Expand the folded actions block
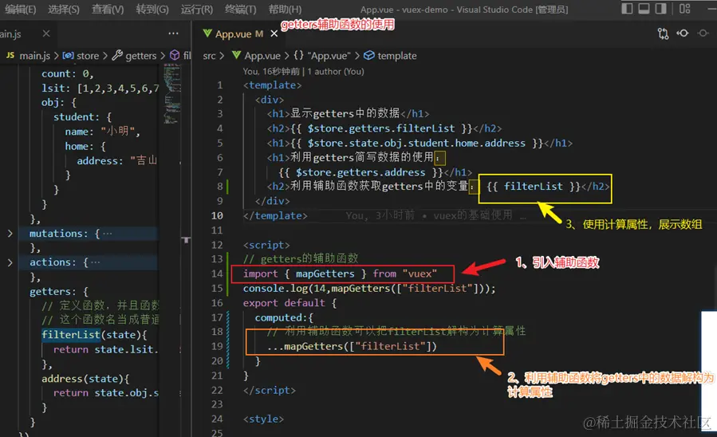The height and width of the screenshot is (437, 717). pyautogui.click(x=10, y=263)
